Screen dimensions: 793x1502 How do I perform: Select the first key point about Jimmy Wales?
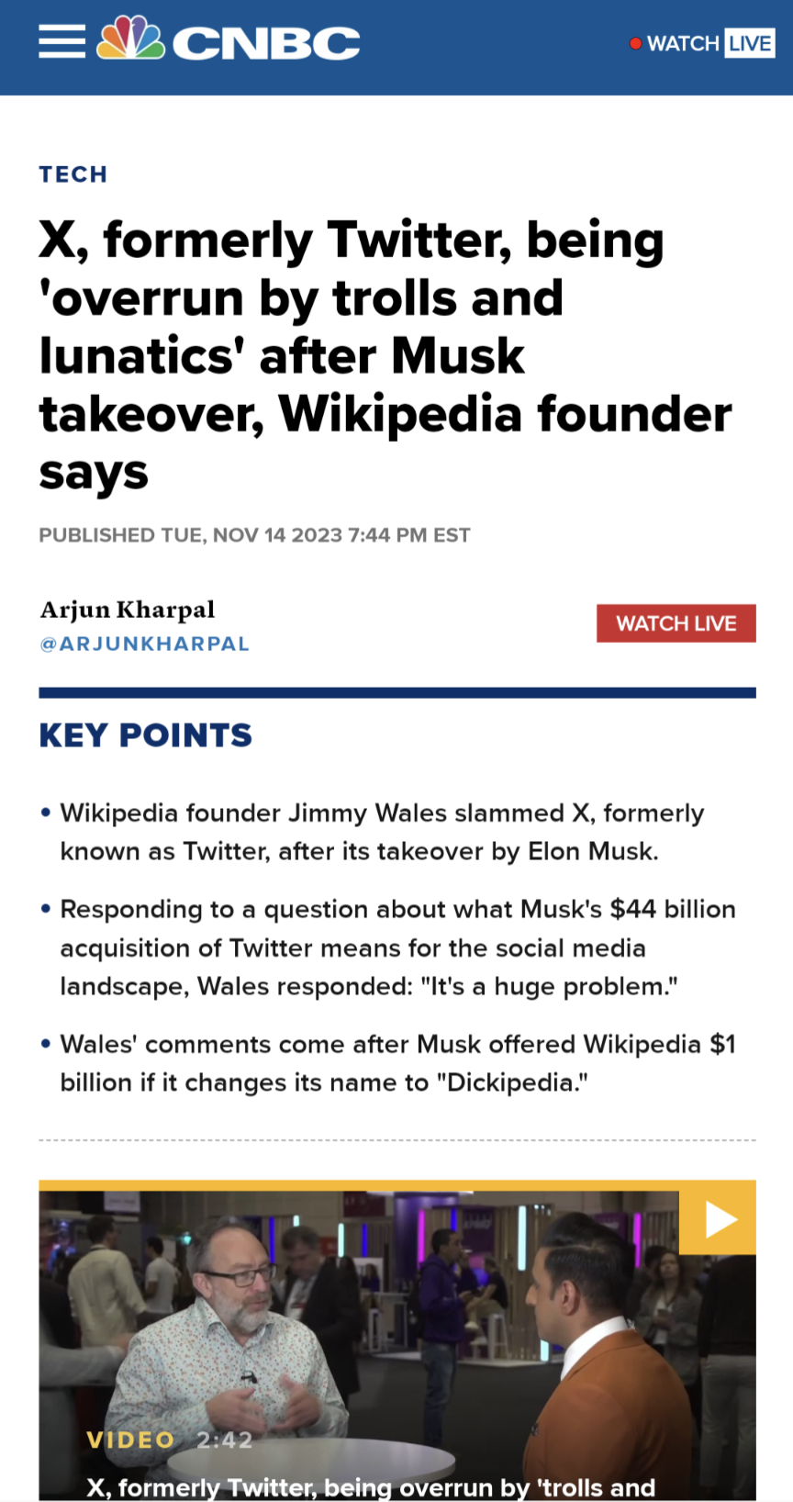click(x=382, y=832)
